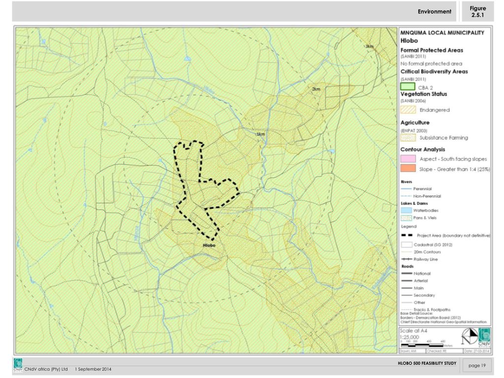Click the scale bar under 1:25,000
This screenshot has width=504, height=378.
(421, 345)
